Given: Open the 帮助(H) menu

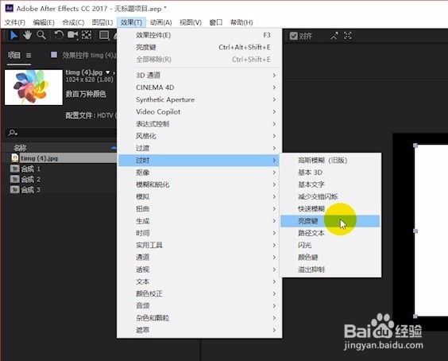Looking at the screenshot, I should [241, 22].
